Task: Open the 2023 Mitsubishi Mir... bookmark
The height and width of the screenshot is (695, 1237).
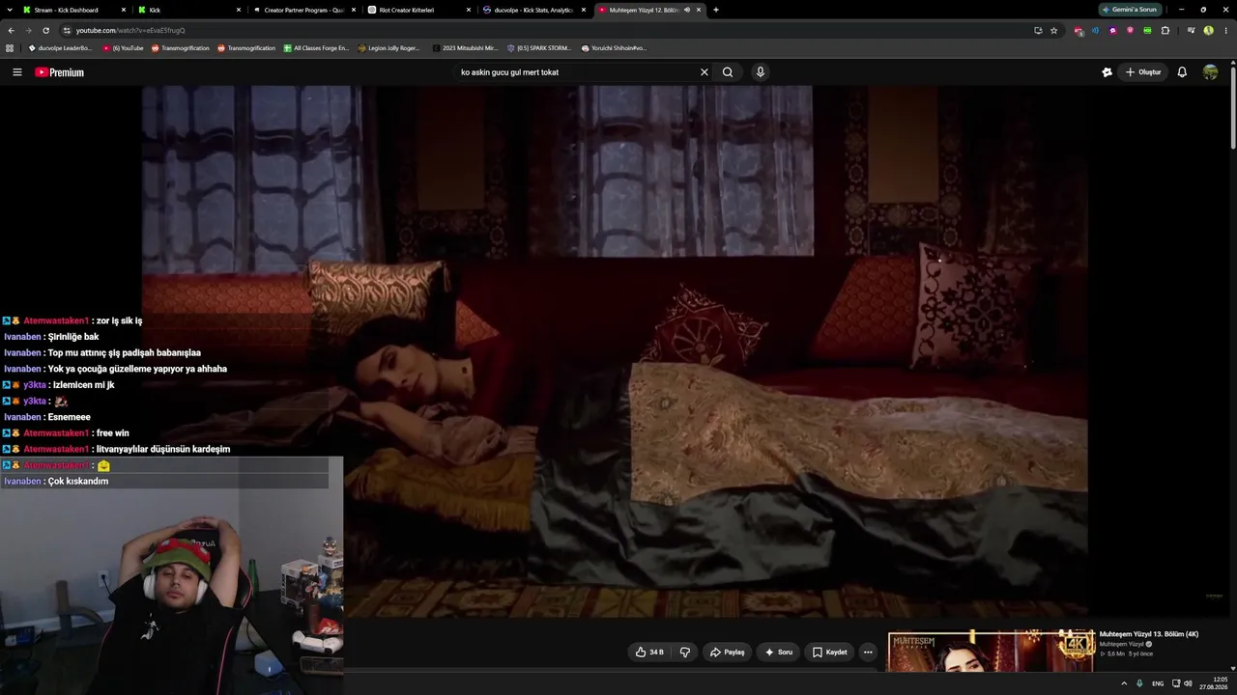Action: [x=466, y=48]
